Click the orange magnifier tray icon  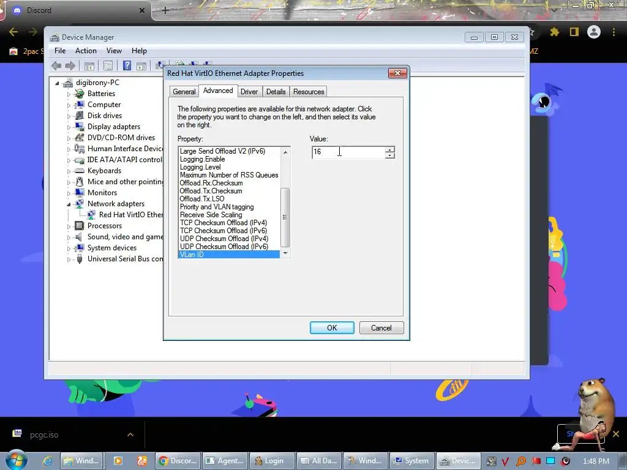coord(521,461)
